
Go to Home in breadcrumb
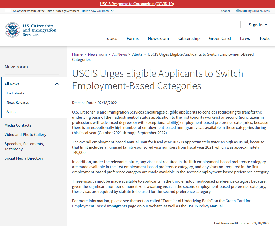[x=77, y=54]
